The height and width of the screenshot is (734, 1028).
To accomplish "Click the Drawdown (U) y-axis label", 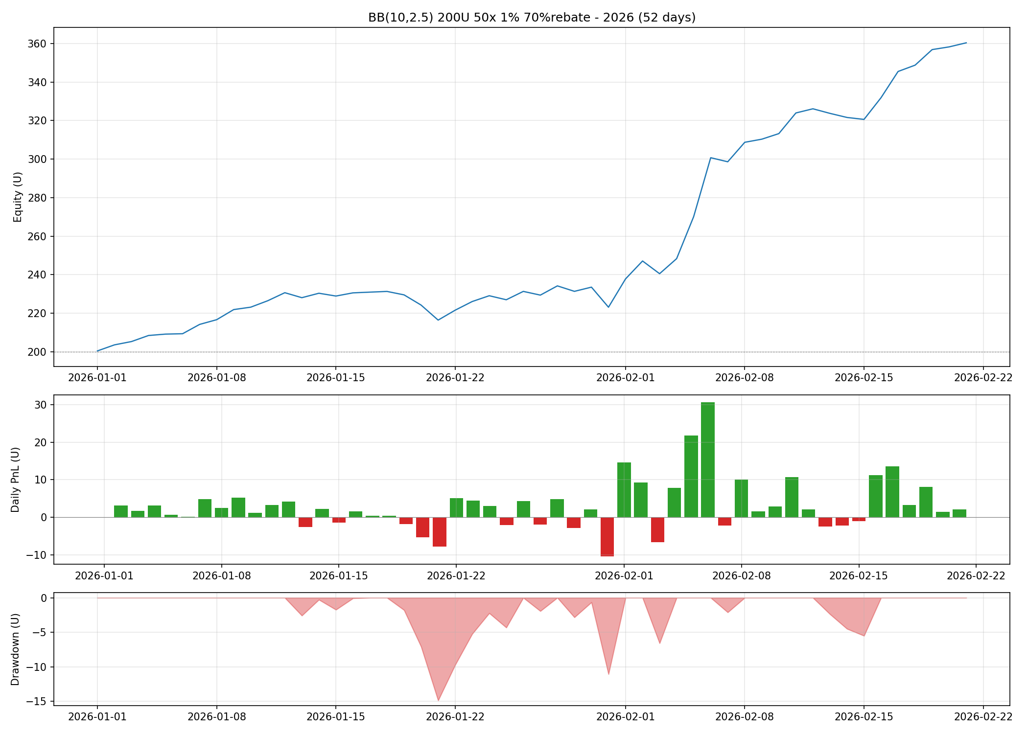I will click(x=15, y=649).
